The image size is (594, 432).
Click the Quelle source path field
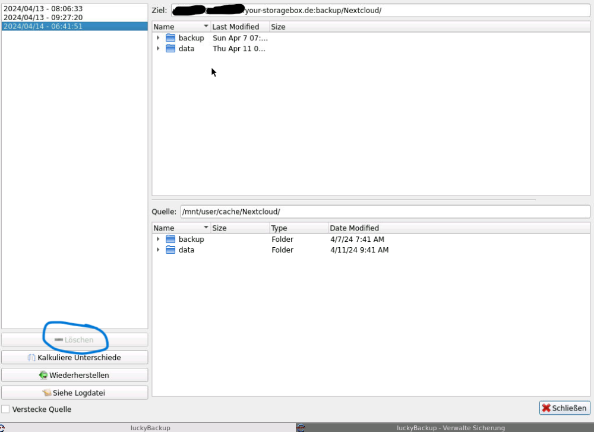click(386, 212)
